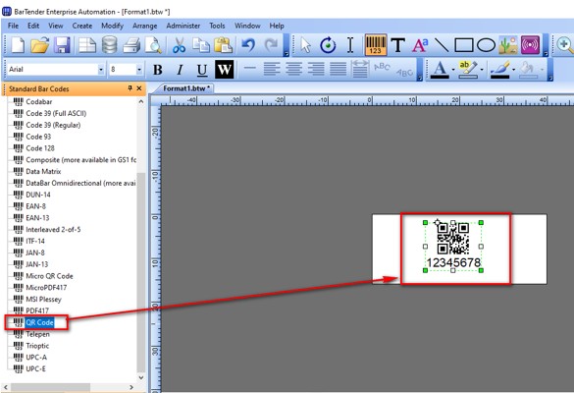This screenshot has height=393, width=574.
Task: Pin the Standard Bar Codes panel
Action: [130, 88]
